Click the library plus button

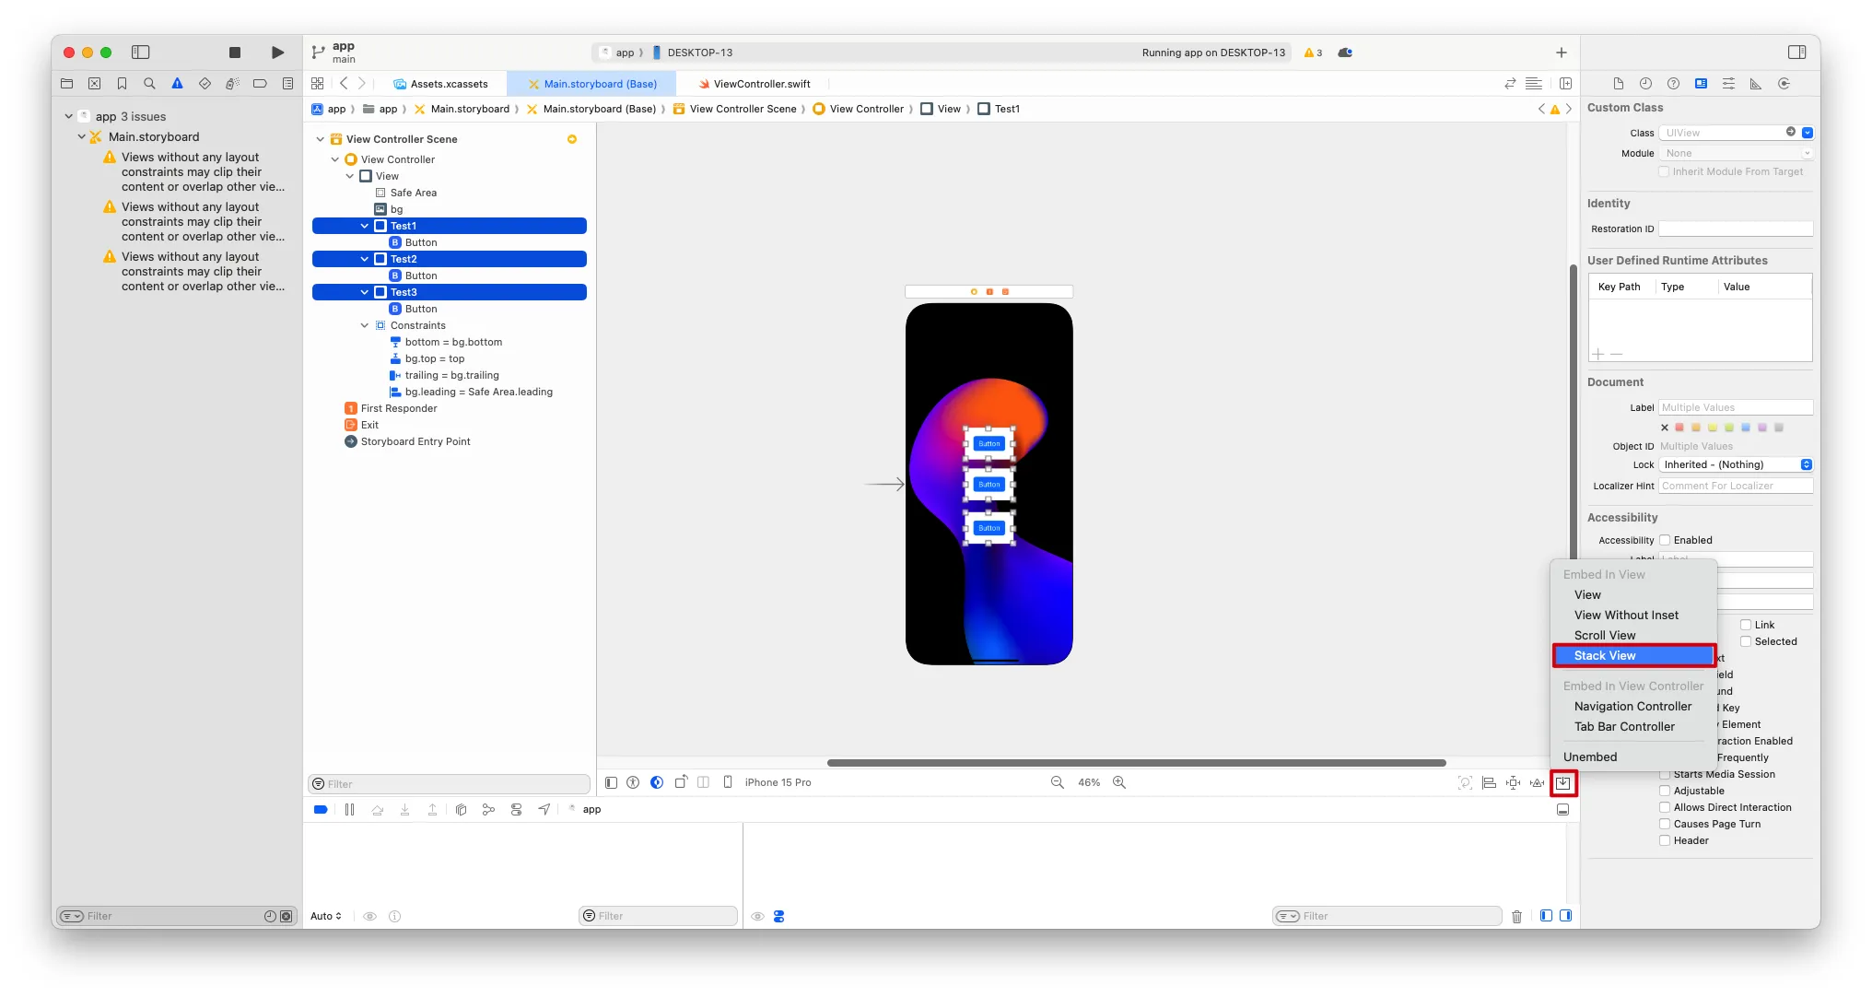[x=1562, y=53]
